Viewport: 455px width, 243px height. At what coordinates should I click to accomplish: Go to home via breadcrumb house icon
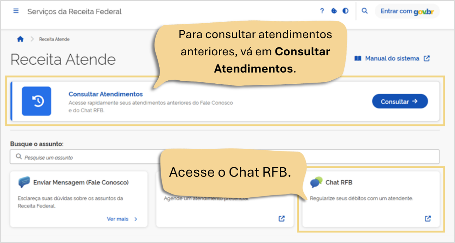pos(20,39)
